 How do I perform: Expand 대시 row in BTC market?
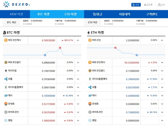click(x=78, y=96)
